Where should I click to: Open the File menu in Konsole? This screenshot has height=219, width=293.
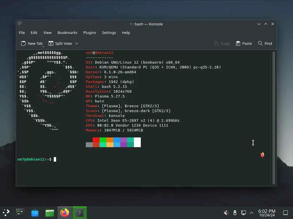point(22,33)
